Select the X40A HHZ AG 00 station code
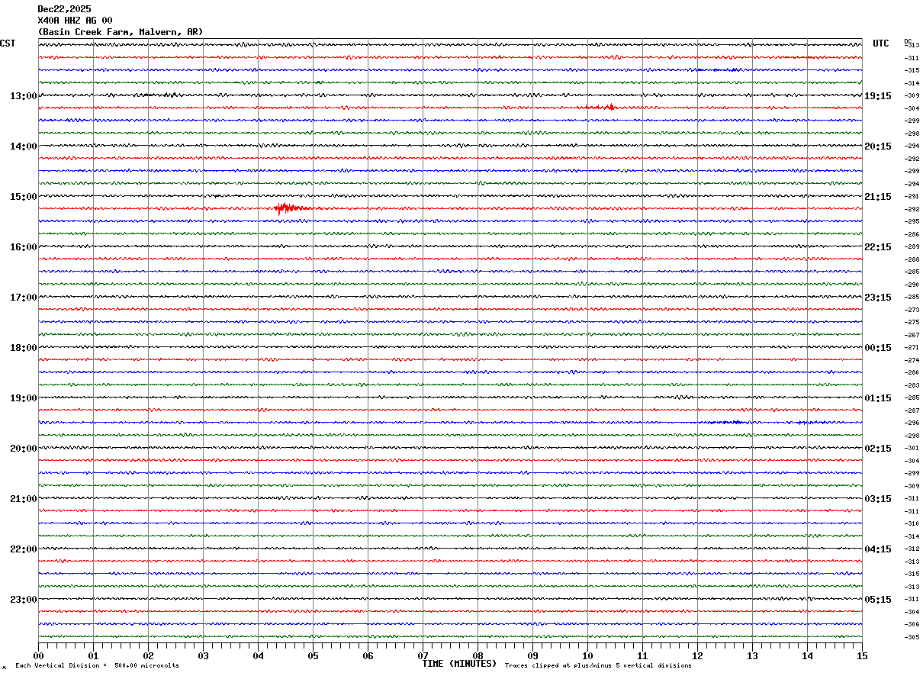The height and width of the screenshot is (676, 923). pos(75,21)
